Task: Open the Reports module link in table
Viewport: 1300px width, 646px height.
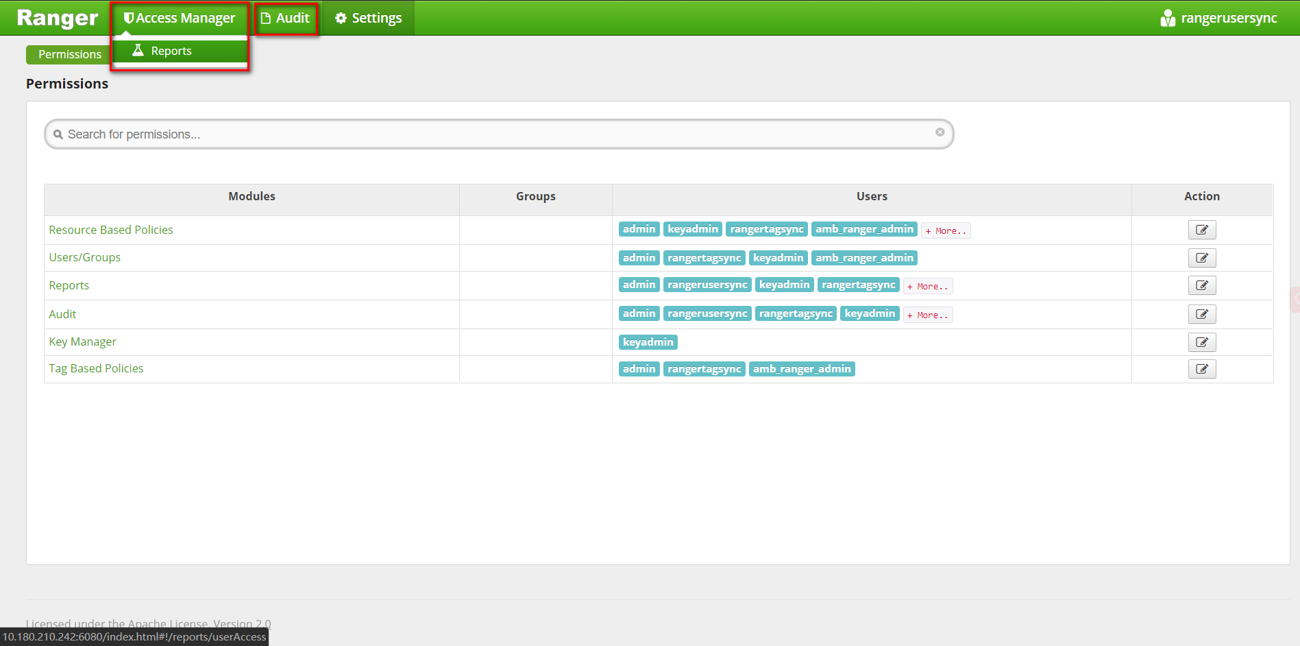Action: [x=69, y=285]
